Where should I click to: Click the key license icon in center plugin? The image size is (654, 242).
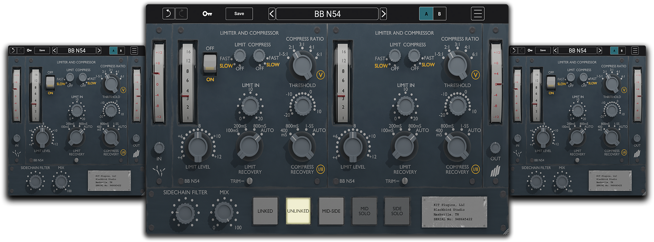coord(208,13)
